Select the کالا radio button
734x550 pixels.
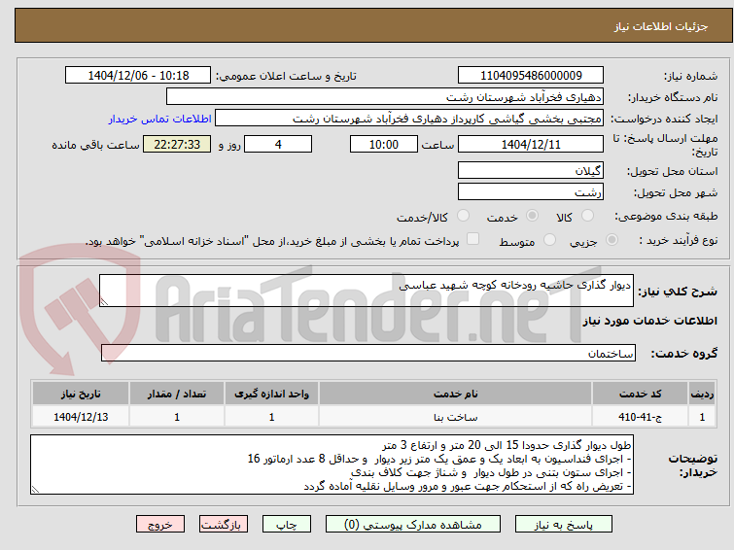pyautogui.click(x=587, y=216)
